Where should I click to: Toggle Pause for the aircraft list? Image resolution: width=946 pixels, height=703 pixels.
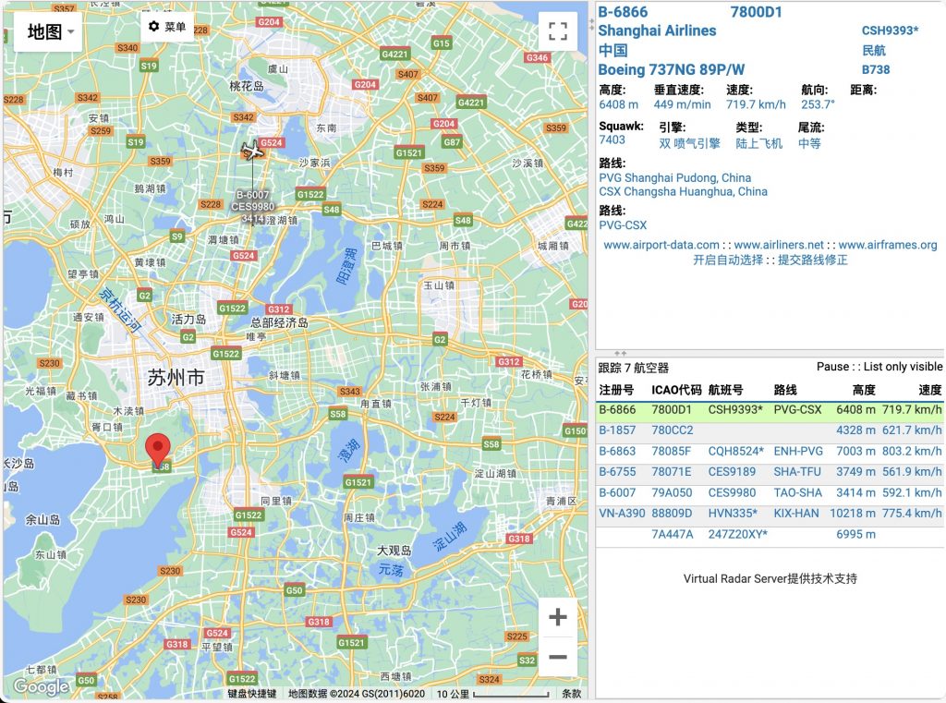(833, 367)
